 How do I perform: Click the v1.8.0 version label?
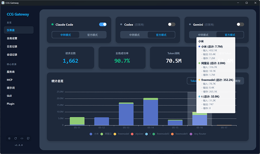coord(18,145)
